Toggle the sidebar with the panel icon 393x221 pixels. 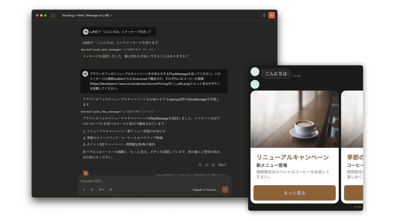click(53, 15)
